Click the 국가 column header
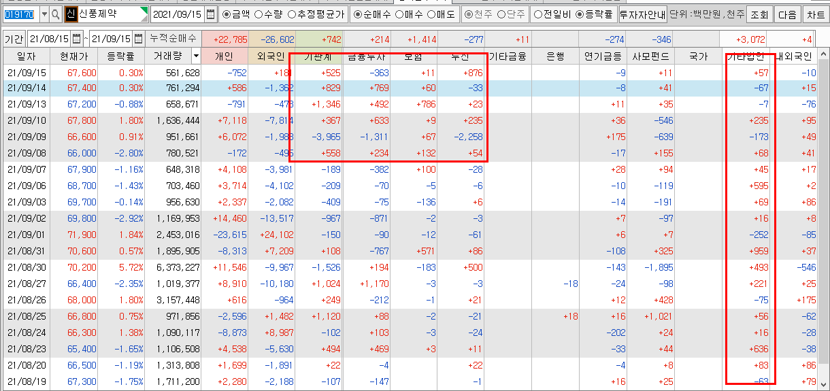This screenshot has width=830, height=391. pyautogui.click(x=697, y=57)
